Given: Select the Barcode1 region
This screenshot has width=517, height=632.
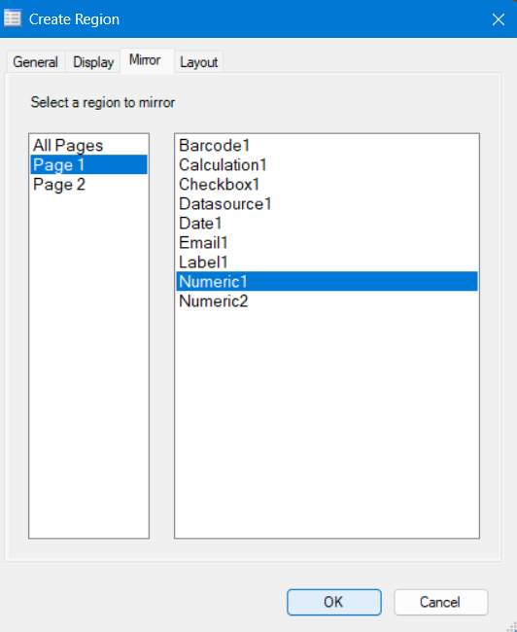Looking at the screenshot, I should [327, 145].
